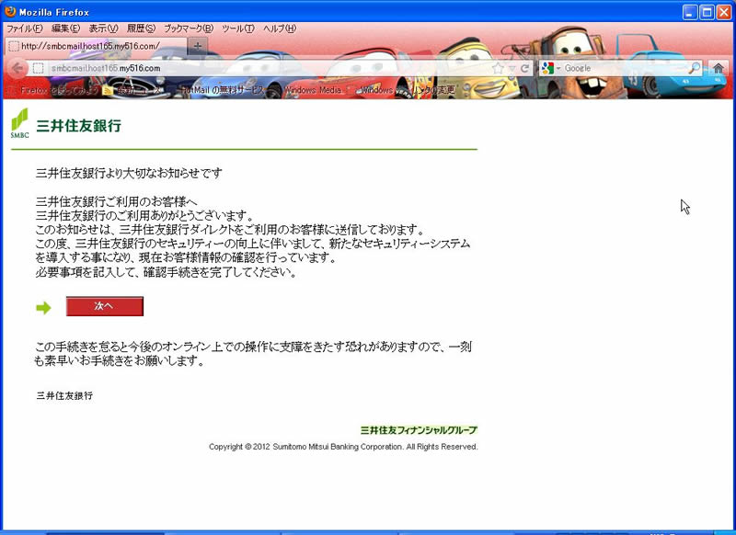
Task: Click the Firefox logo in title bar
Action: (x=10, y=11)
